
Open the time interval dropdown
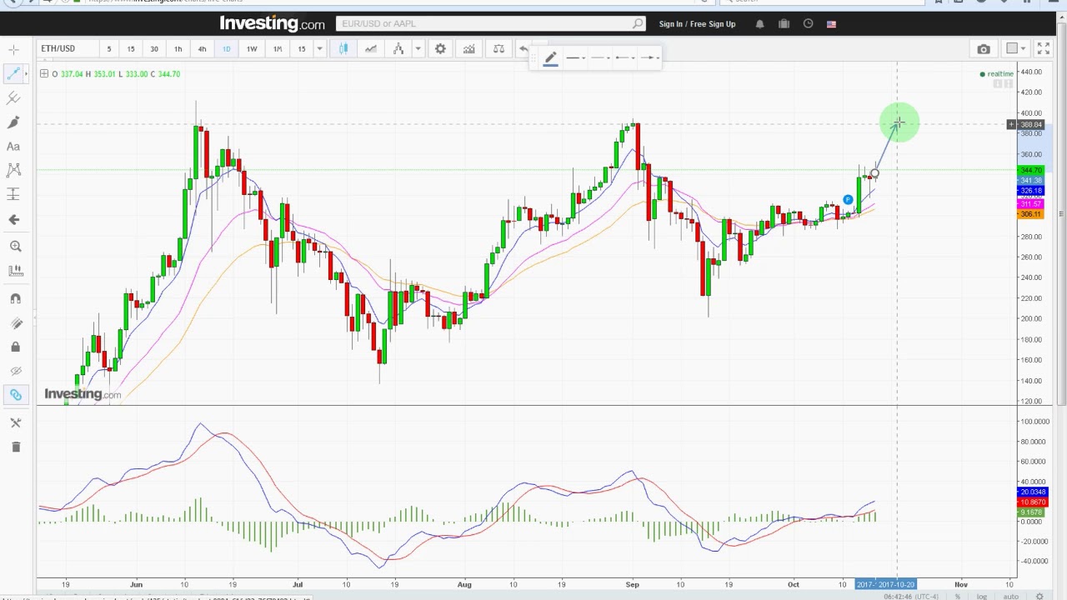pyautogui.click(x=319, y=49)
